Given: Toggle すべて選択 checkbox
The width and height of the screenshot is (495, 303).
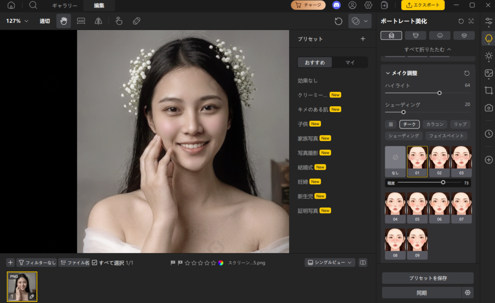Looking at the screenshot, I should pos(94,262).
